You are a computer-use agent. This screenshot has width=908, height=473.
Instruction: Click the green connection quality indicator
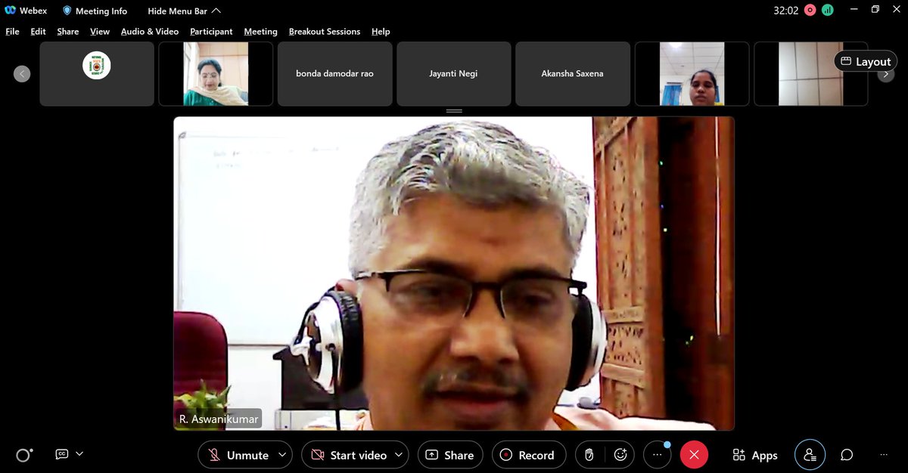point(828,10)
